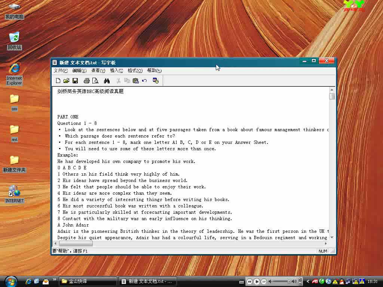Mute via the media player speaker icon
The image size is (383, 287).
pyautogui.click(x=270, y=282)
